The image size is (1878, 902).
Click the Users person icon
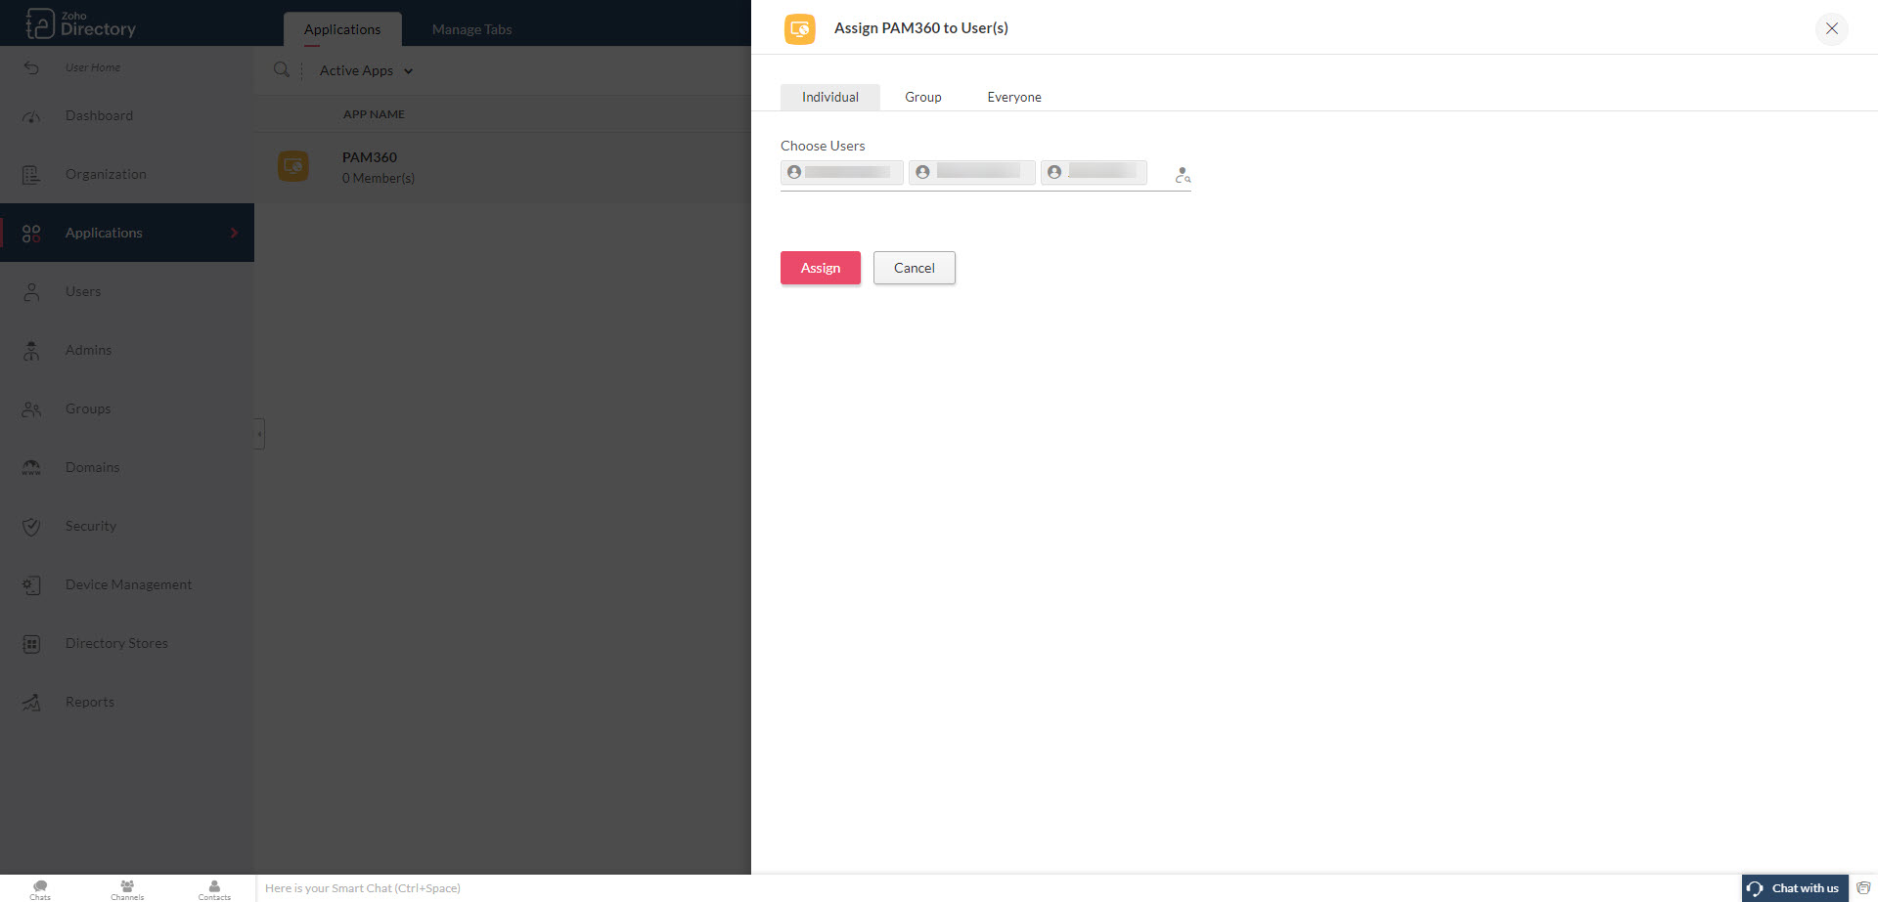[31, 292]
